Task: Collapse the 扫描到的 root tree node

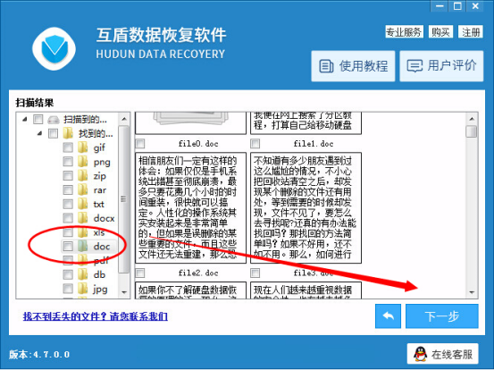Action: click(x=25, y=119)
